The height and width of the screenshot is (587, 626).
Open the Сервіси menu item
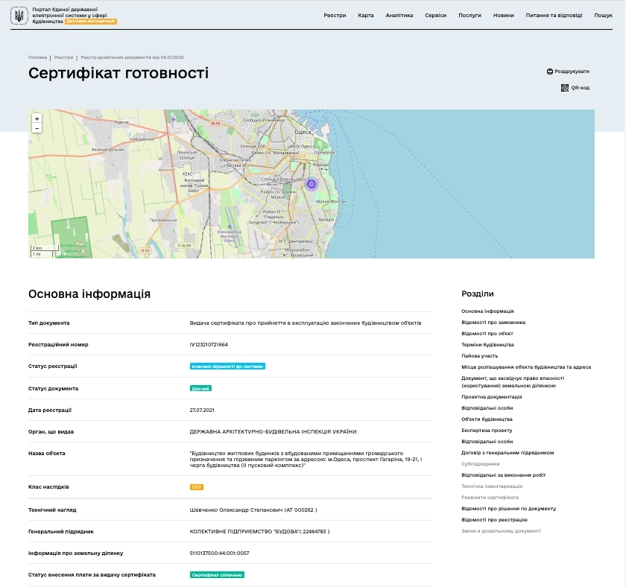point(435,16)
